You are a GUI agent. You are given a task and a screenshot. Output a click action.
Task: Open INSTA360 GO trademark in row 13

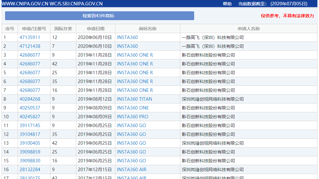click(x=131, y=143)
